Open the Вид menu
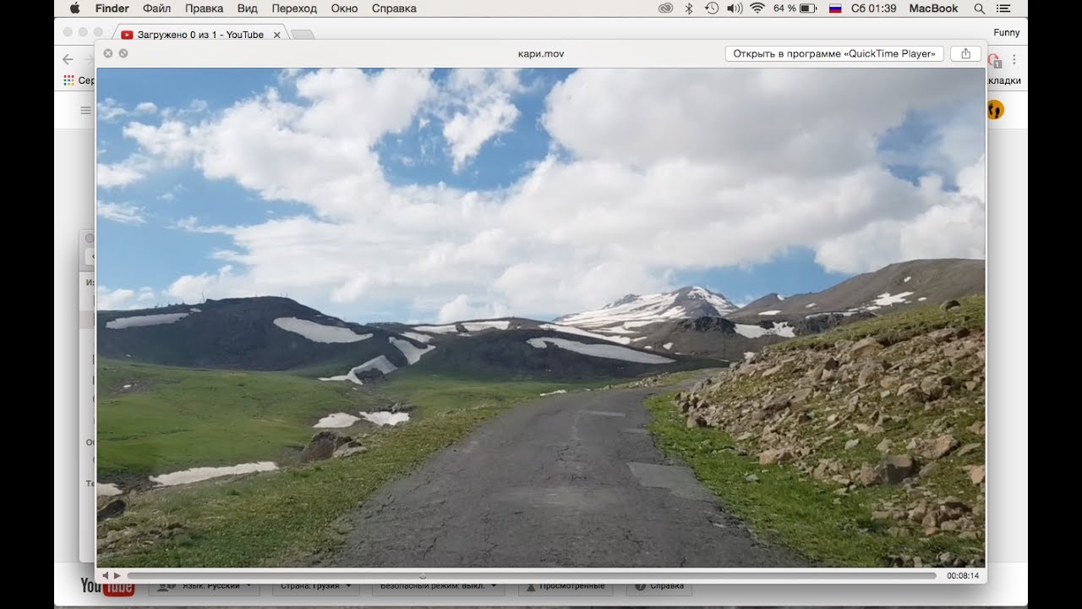 click(x=248, y=8)
